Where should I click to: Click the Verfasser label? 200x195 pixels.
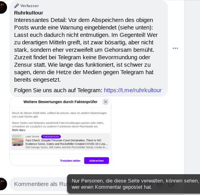click(29, 6)
